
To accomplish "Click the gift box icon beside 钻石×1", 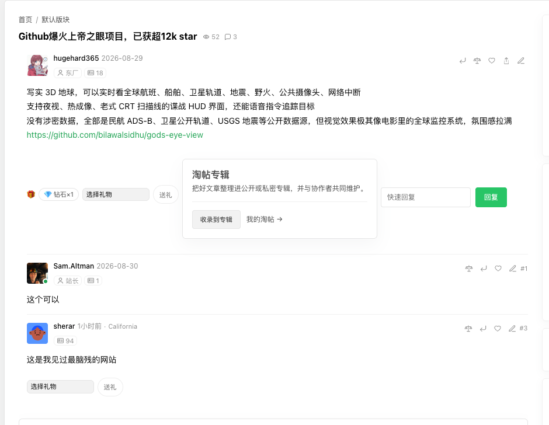I will (31, 194).
